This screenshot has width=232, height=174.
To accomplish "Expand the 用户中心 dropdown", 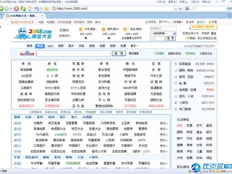I will (x=165, y=22).
